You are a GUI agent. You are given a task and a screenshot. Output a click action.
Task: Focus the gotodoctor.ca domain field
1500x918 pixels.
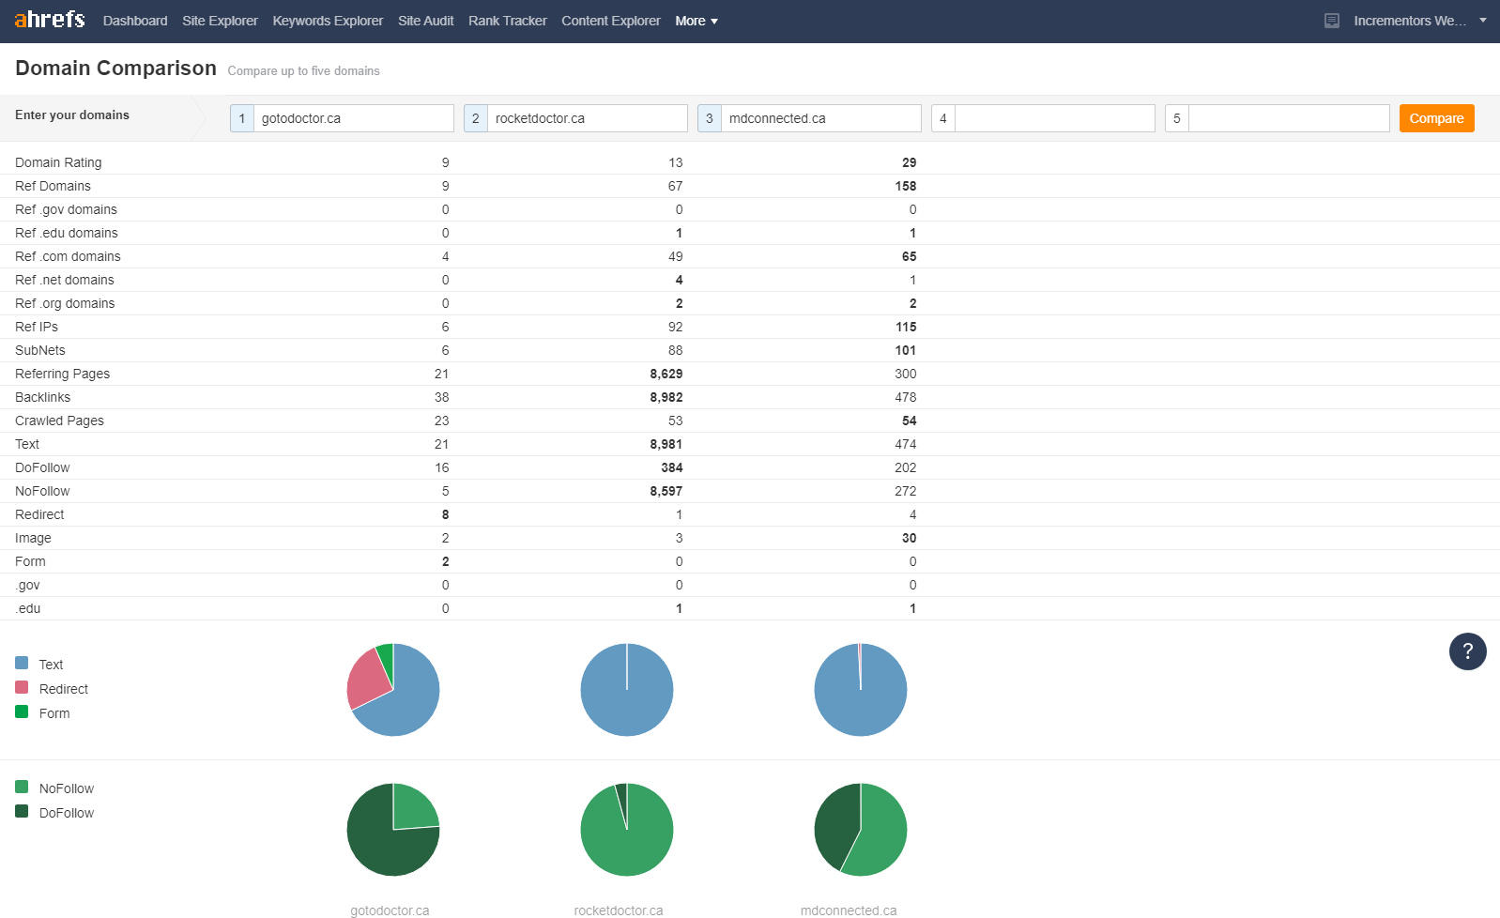click(x=353, y=118)
